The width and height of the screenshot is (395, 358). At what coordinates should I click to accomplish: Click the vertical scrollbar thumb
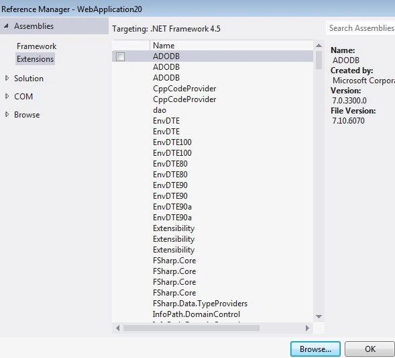[319, 60]
